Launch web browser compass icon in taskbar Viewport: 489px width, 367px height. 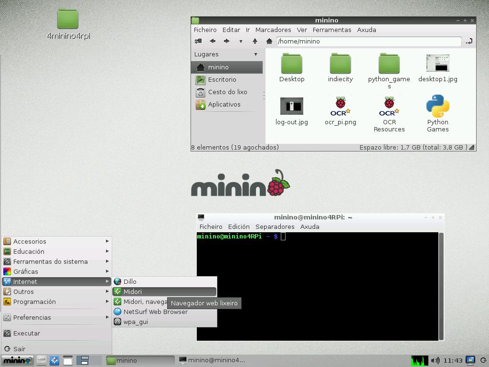[x=54, y=360]
